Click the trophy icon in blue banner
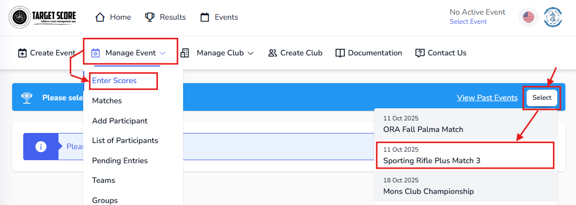Image resolution: width=576 pixels, height=205 pixels. pyautogui.click(x=26, y=98)
